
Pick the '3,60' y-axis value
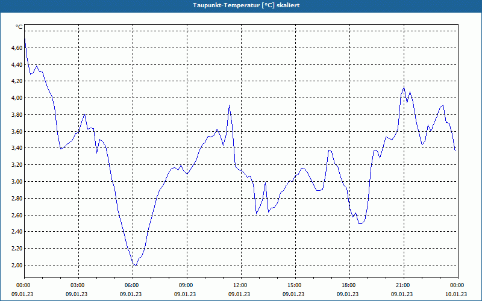tap(17, 131)
